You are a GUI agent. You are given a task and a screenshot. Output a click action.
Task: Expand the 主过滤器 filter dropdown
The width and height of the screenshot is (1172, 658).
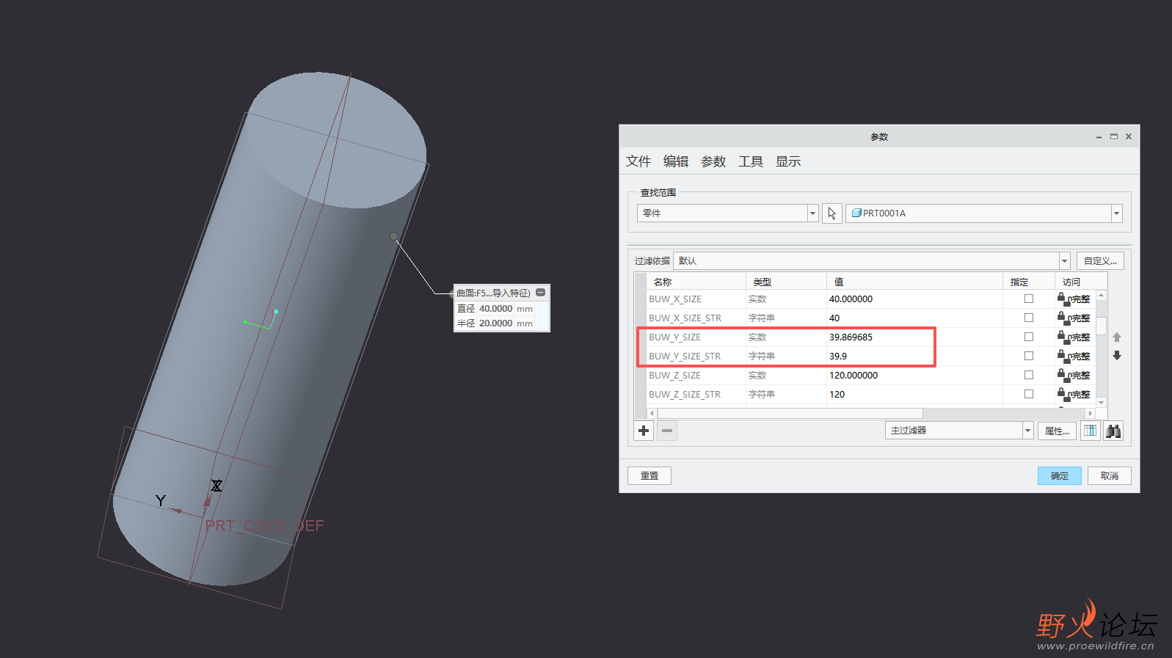[1027, 431]
